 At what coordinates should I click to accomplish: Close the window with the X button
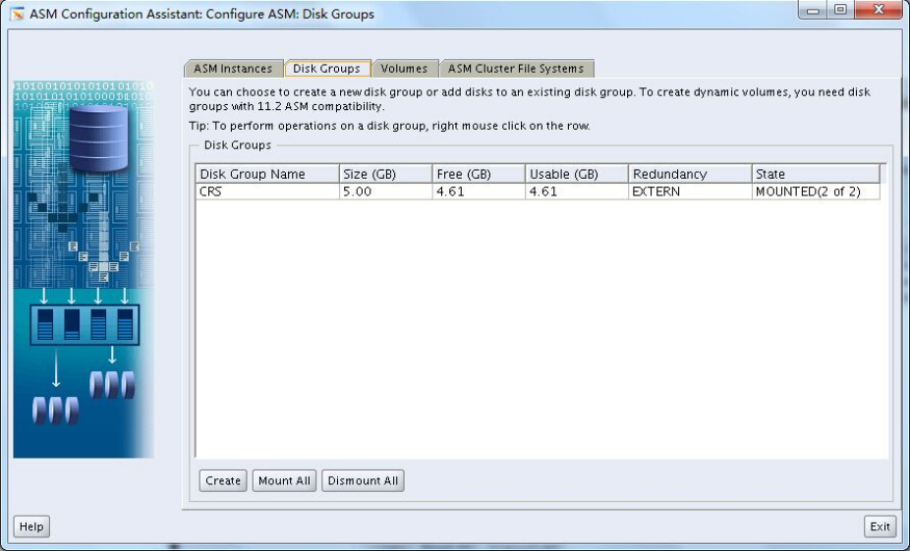pos(879,10)
